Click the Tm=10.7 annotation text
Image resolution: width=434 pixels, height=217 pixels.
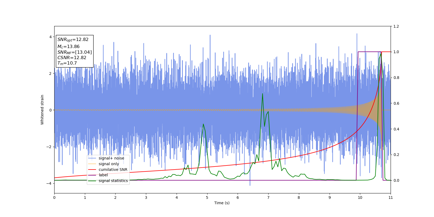(x=67, y=63)
